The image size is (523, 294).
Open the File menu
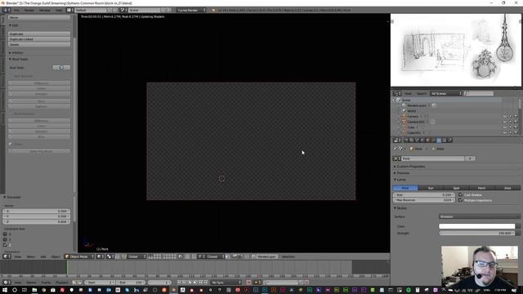(16, 10)
